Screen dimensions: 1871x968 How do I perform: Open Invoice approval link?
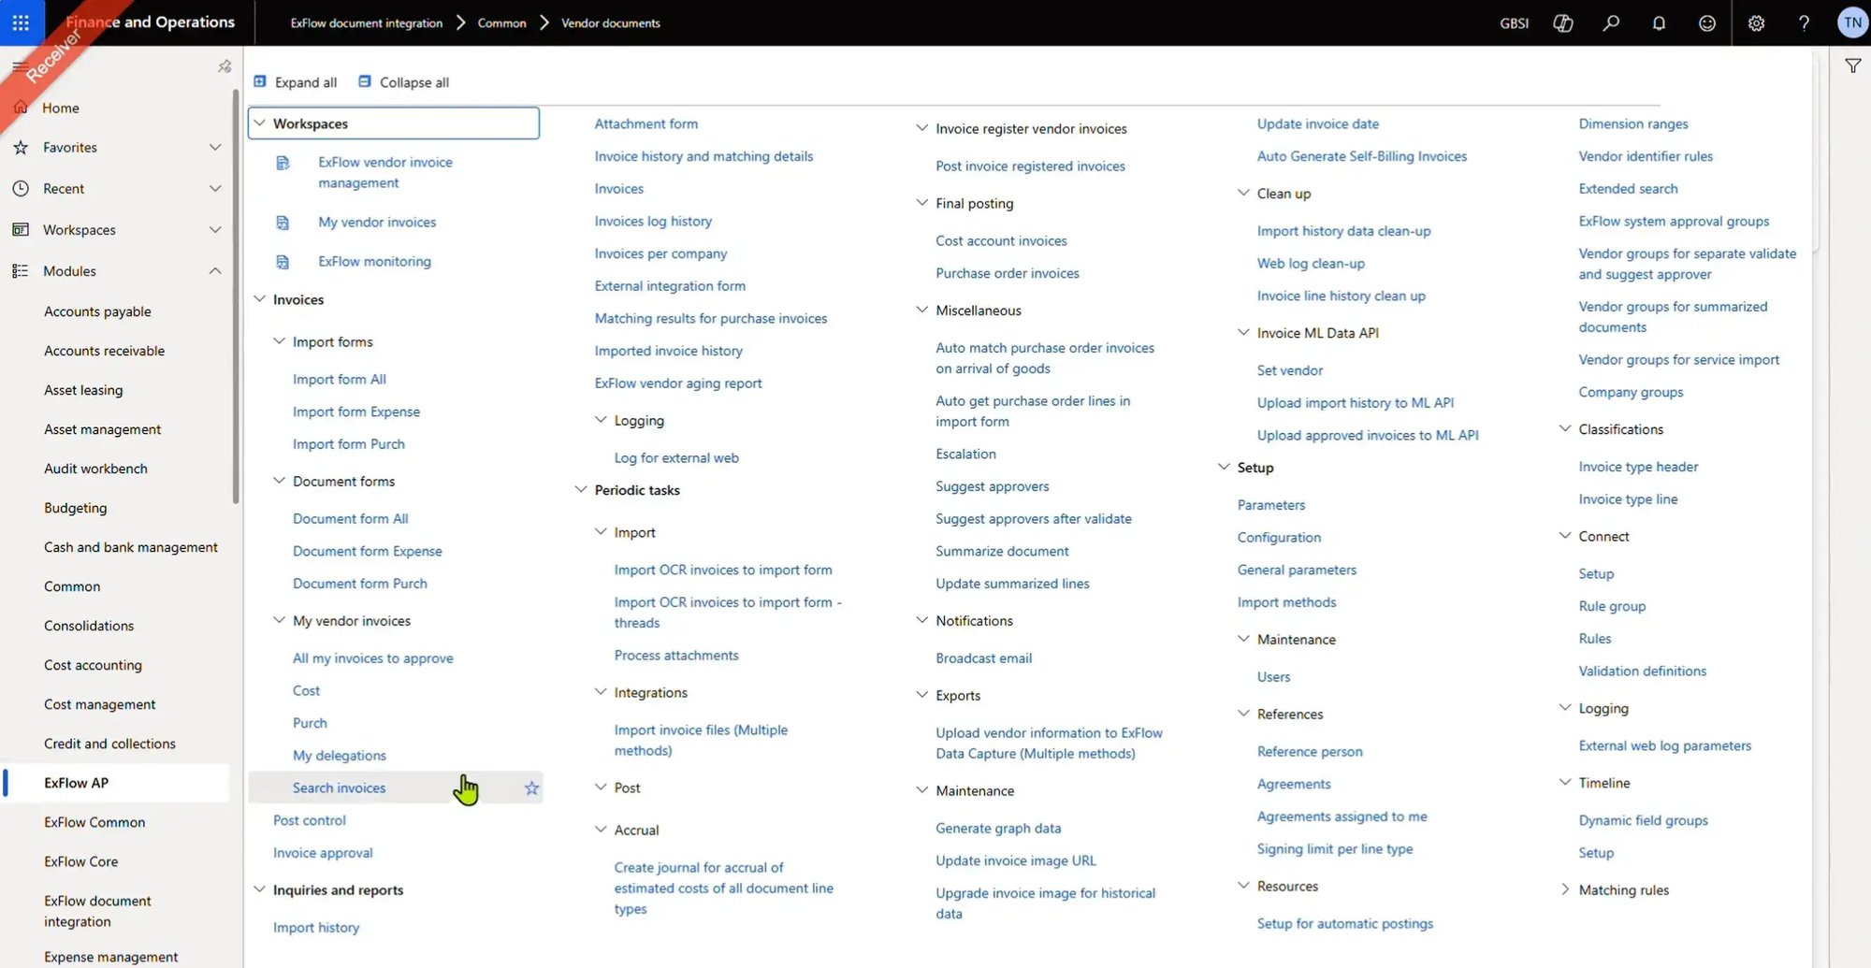point(323,852)
